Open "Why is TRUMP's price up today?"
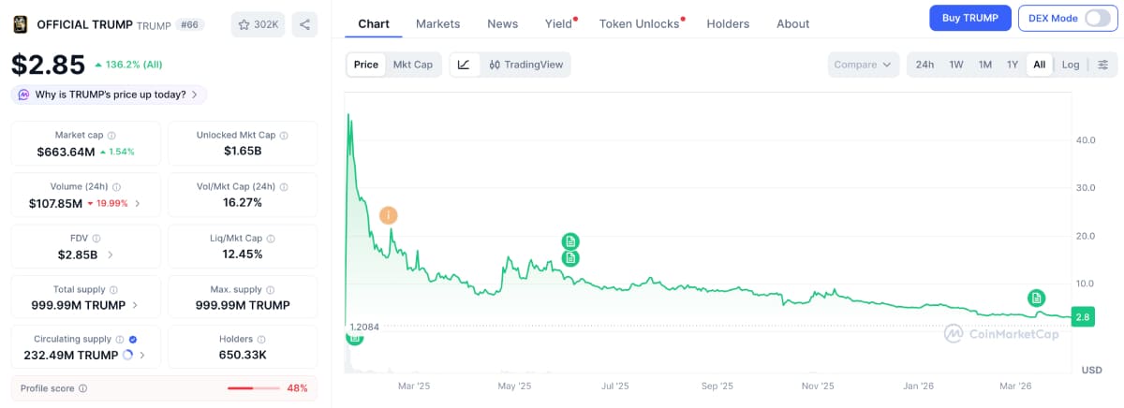The width and height of the screenshot is (1124, 408). click(109, 95)
